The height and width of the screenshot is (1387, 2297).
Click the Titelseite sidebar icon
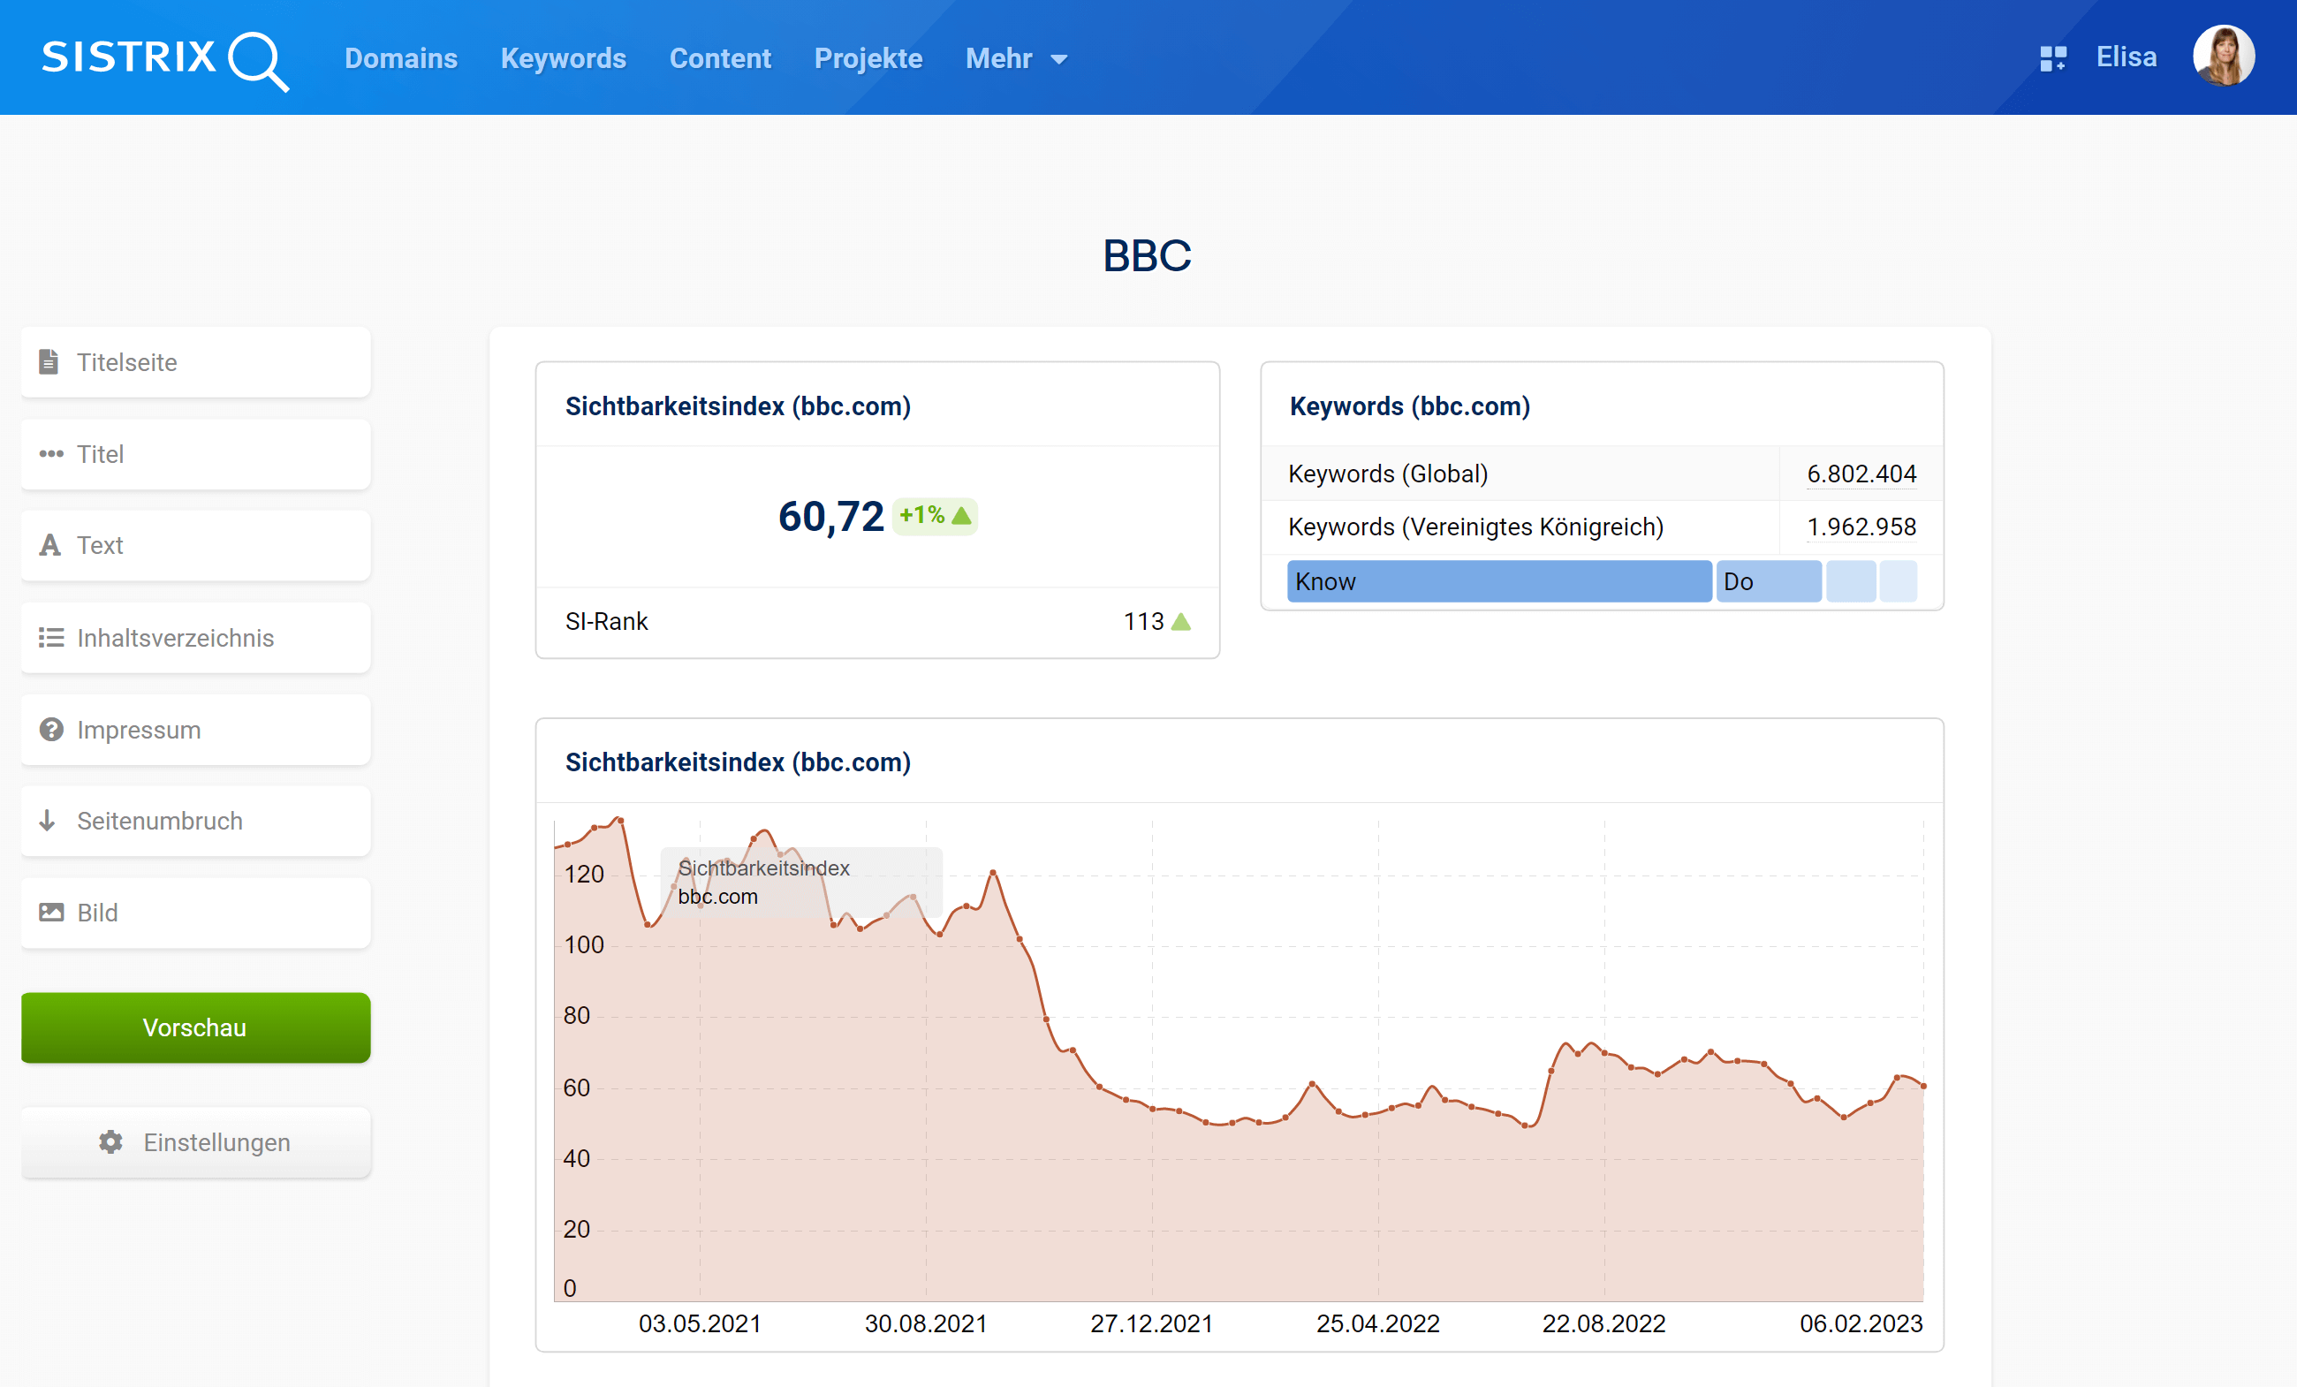point(48,361)
